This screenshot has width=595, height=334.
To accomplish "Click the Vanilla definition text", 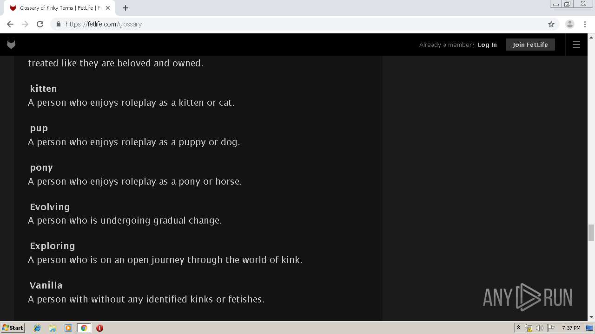I will coord(146,299).
